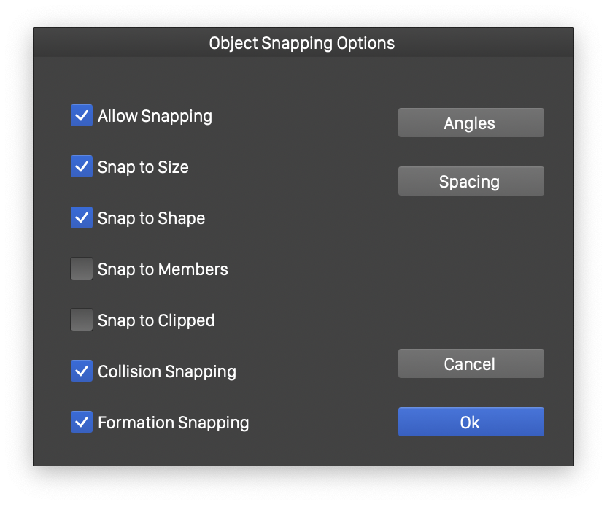Cancel the snapping options dialog
Screen dimensions: 607x505
tap(471, 363)
